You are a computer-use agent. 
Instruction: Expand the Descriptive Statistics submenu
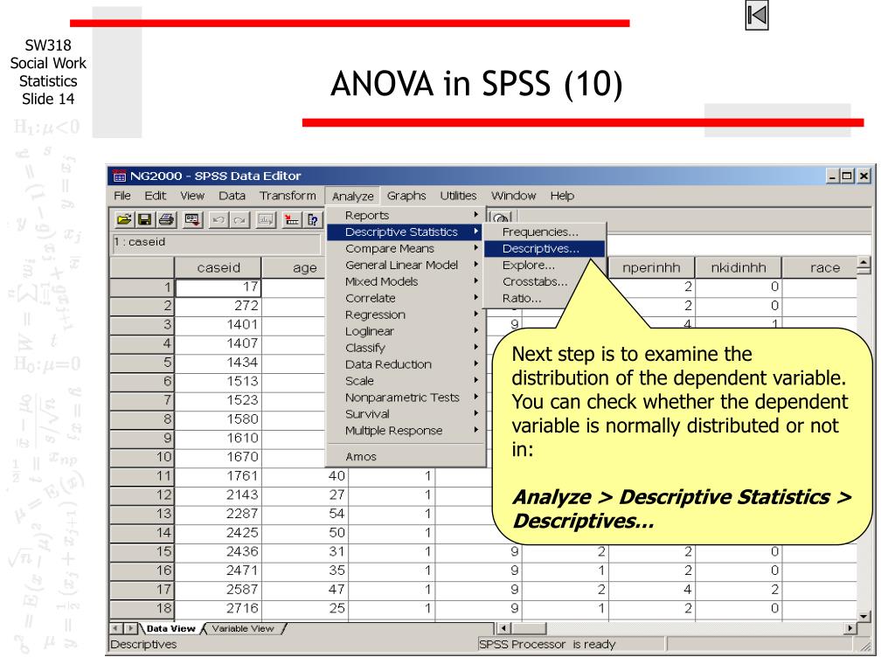(406, 232)
